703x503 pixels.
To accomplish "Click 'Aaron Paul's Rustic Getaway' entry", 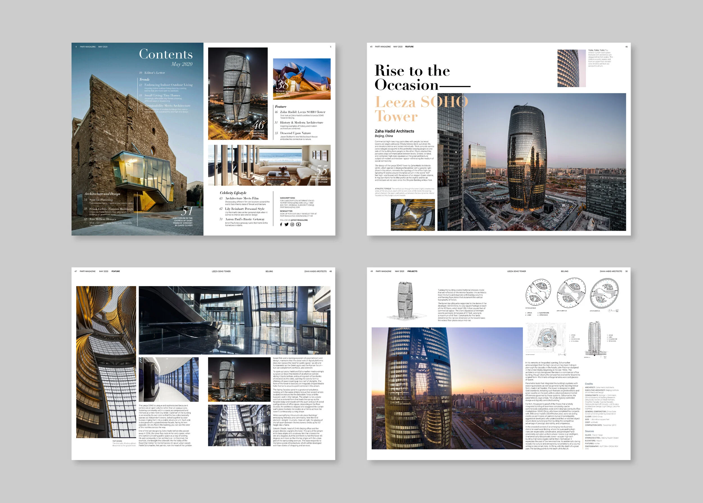I will coord(245,219).
